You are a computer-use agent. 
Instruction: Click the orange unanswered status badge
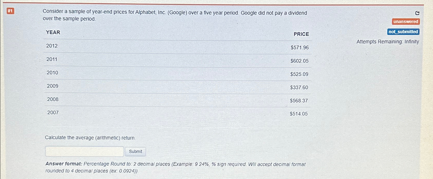(406, 22)
